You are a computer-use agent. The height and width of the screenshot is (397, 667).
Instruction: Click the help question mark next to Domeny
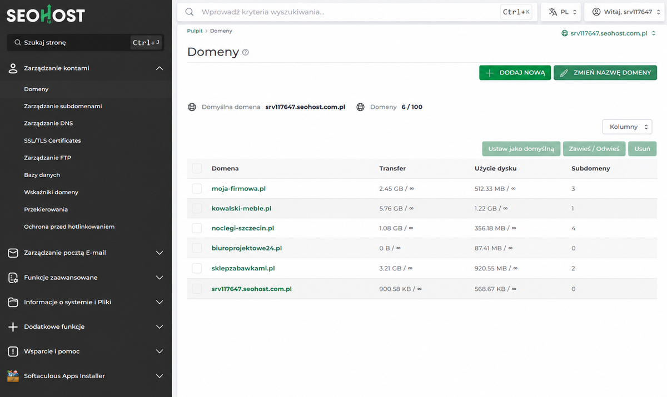click(246, 52)
